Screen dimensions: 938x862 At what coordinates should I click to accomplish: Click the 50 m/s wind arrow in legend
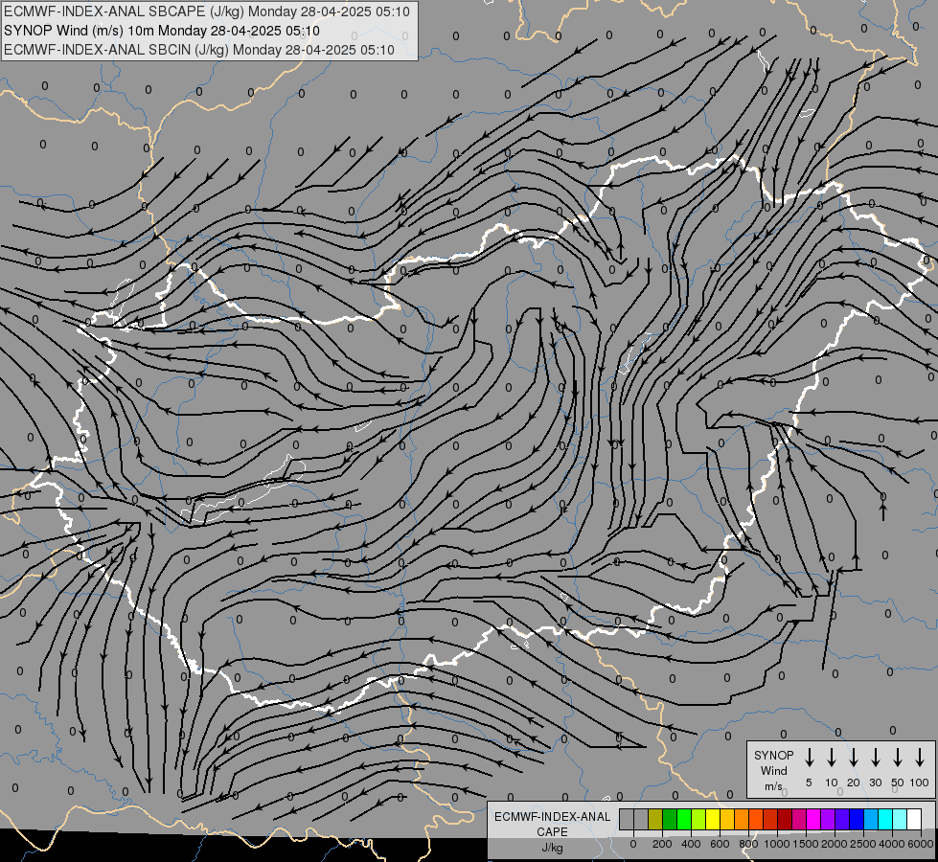(898, 757)
